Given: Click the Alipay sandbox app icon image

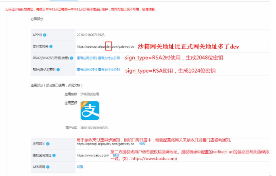Looking at the screenshot, I should pyautogui.click(x=90, y=111).
